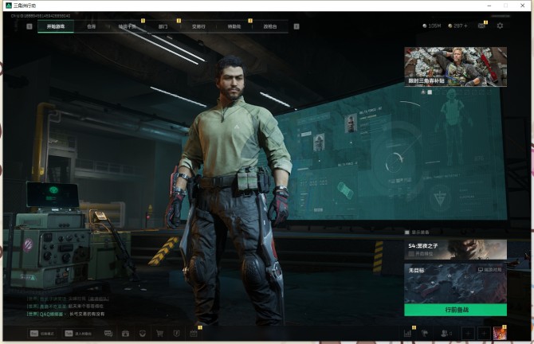This screenshot has height=344, width=534.
Task: Switch to the 部门 tab
Action: [x=163, y=26]
